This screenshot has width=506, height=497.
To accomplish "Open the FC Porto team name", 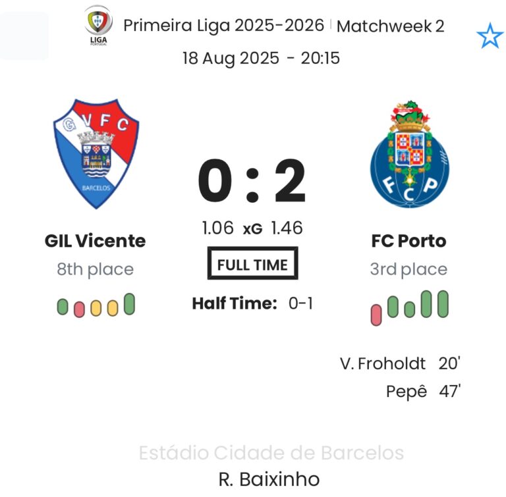I will coord(408,241).
